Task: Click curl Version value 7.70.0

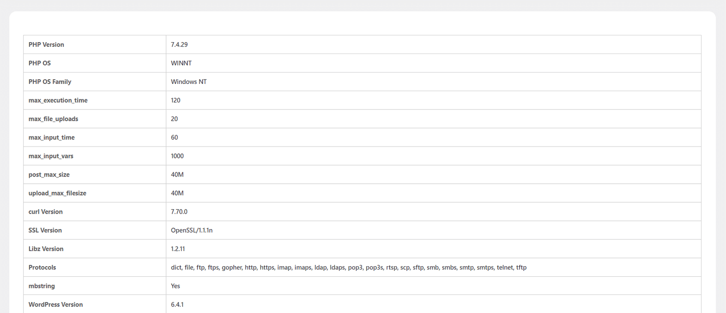Action: pos(179,212)
